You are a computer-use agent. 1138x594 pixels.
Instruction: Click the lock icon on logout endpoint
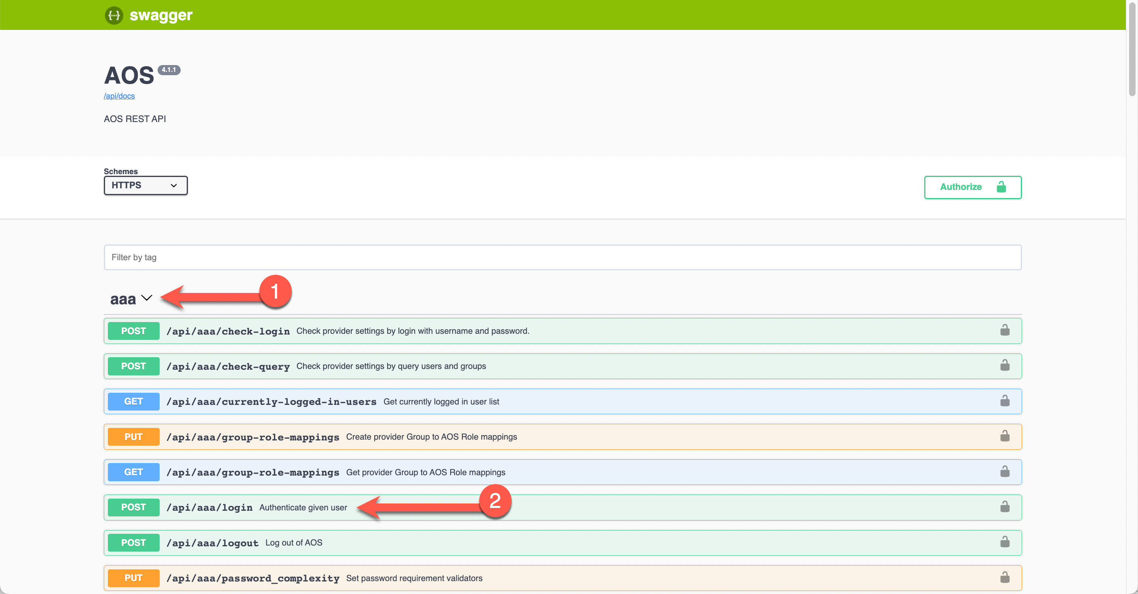tap(1005, 542)
